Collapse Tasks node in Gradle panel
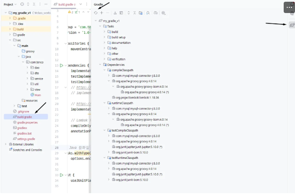The image size is (295, 194). point(100,26)
